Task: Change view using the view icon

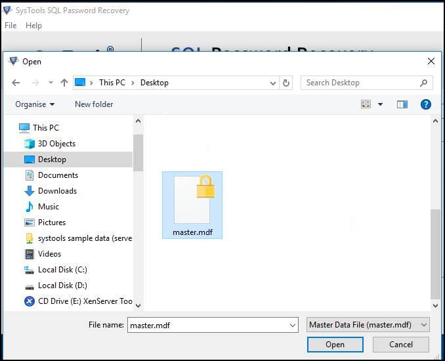Action: tap(366, 104)
